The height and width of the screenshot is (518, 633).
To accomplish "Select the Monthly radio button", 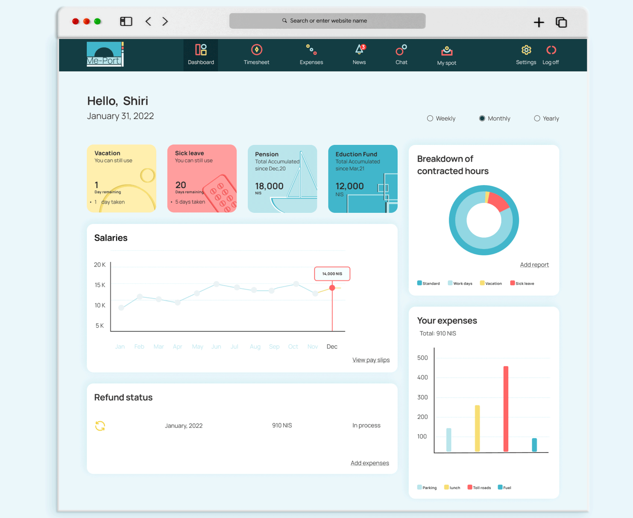I will coord(482,118).
